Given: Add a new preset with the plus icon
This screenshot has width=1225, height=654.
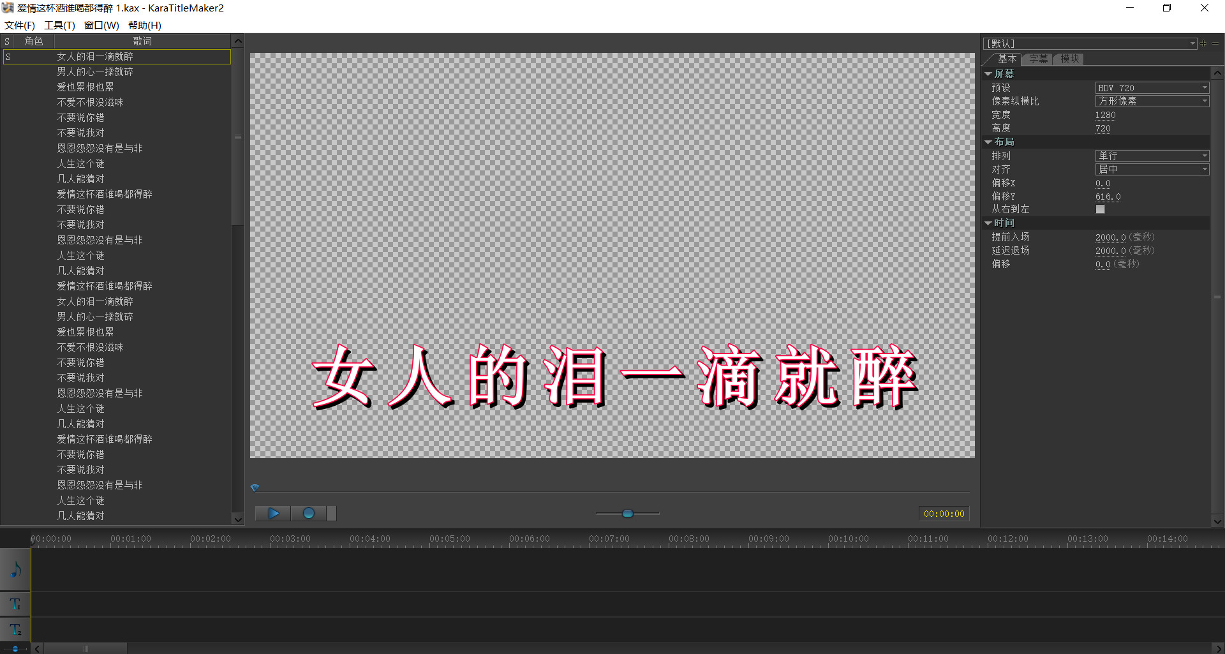Looking at the screenshot, I should point(1203,43).
